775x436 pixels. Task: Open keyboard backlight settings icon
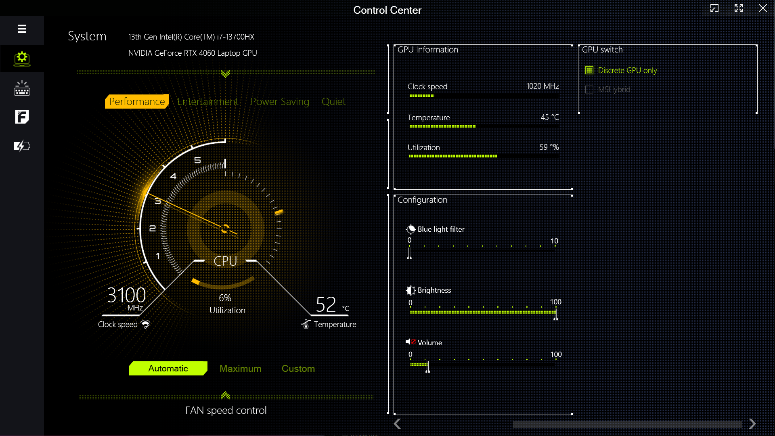click(x=22, y=88)
